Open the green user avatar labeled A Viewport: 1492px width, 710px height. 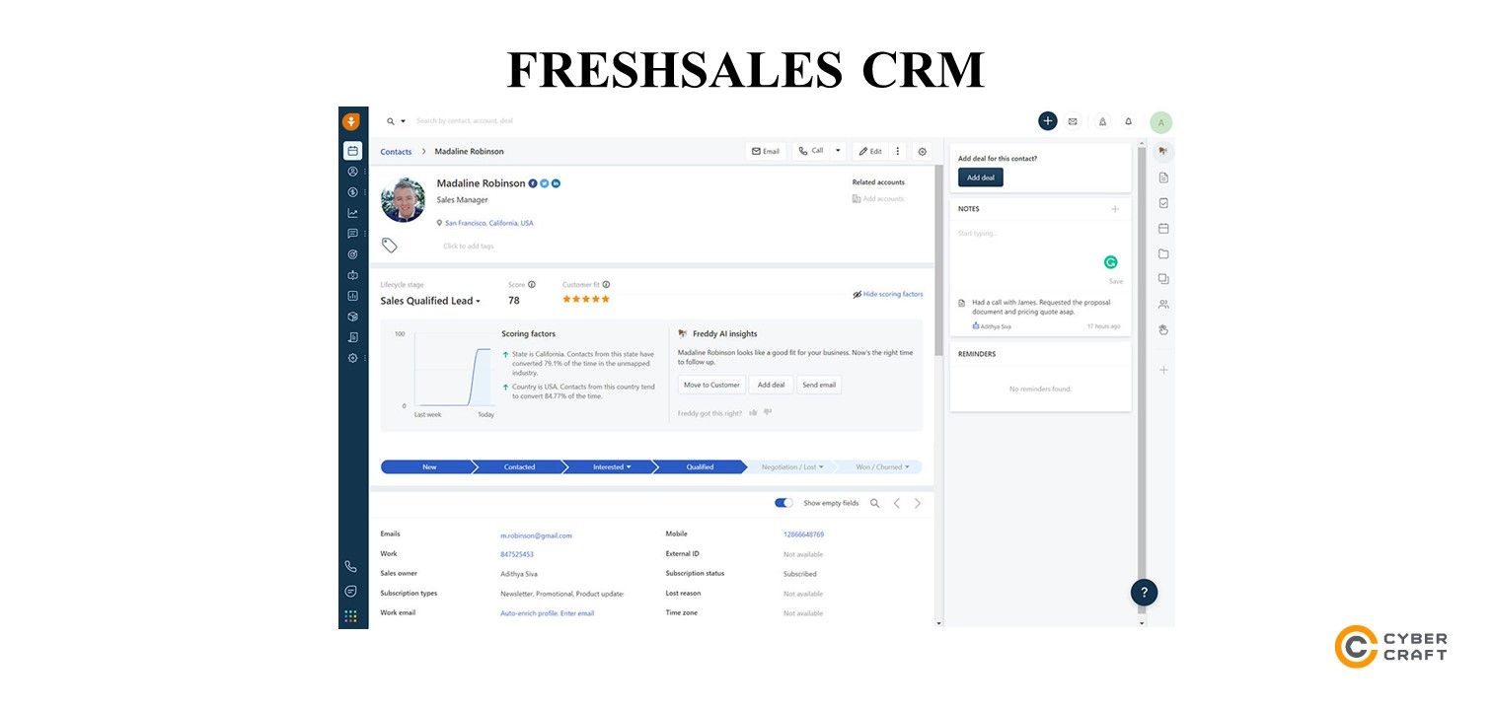(x=1161, y=122)
